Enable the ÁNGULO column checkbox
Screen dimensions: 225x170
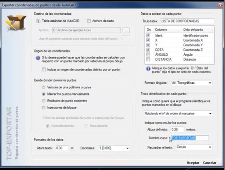(148, 55)
